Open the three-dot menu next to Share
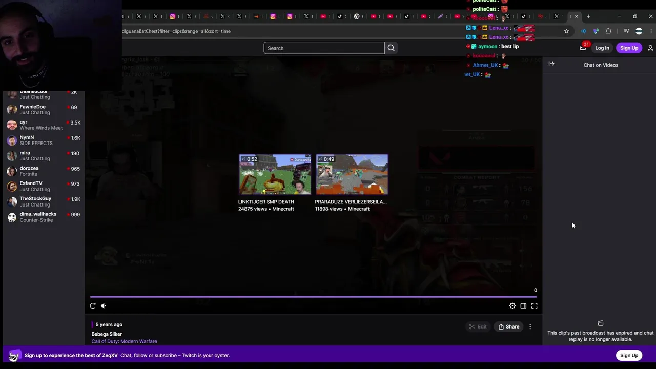 pos(530,326)
